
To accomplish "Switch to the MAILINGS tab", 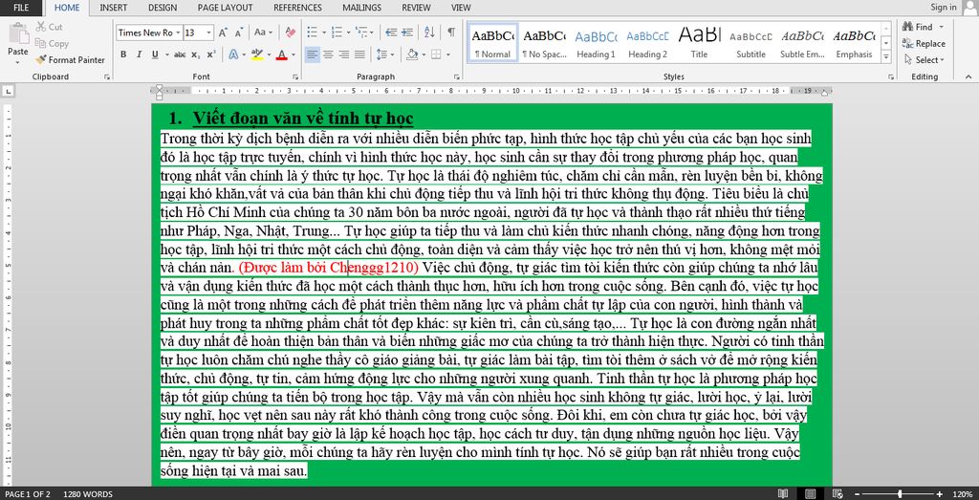I will point(362,8).
